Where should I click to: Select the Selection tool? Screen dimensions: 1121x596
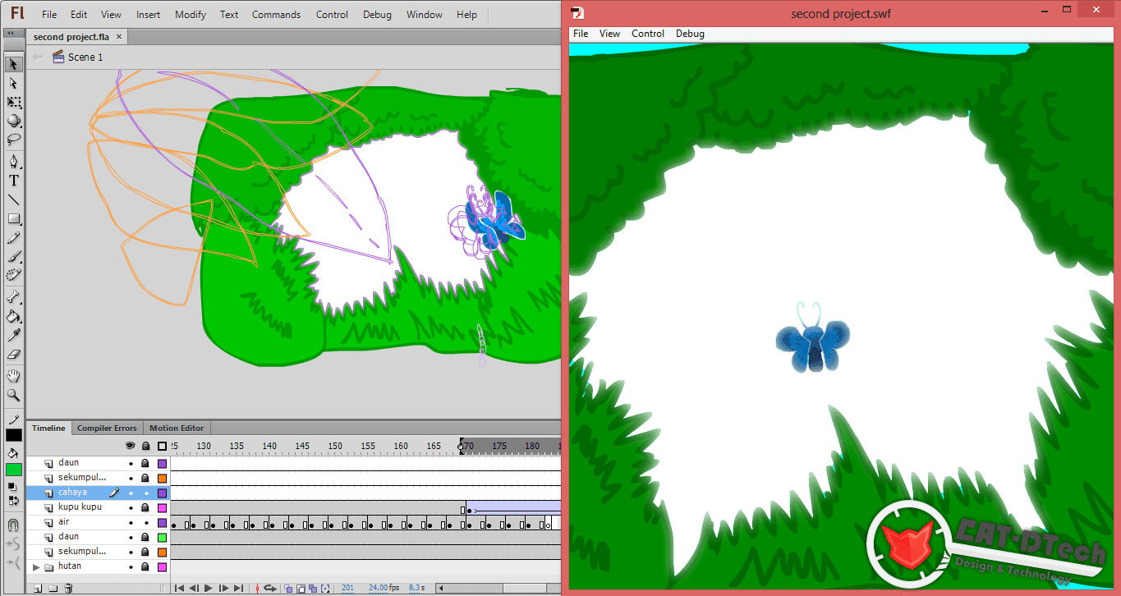pos(14,65)
